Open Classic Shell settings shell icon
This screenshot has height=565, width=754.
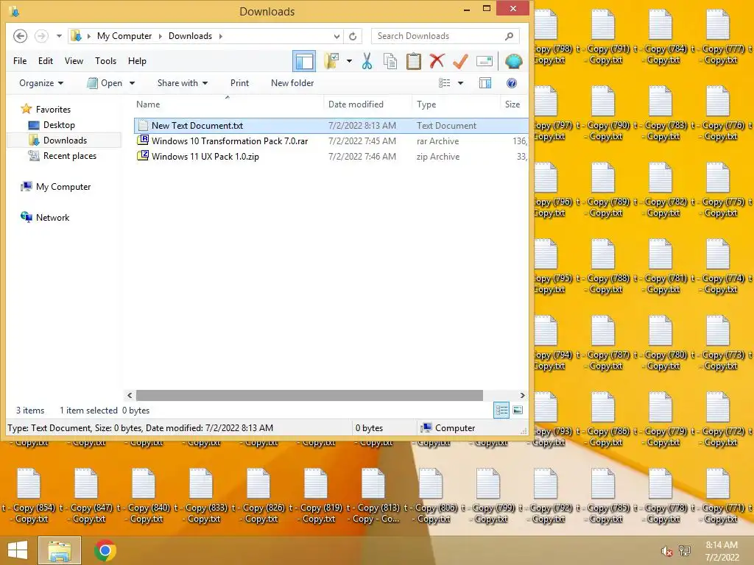(x=513, y=61)
